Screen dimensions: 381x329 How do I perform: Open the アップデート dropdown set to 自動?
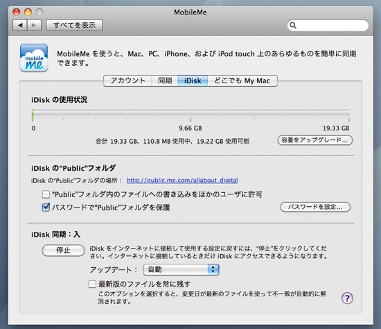181,269
